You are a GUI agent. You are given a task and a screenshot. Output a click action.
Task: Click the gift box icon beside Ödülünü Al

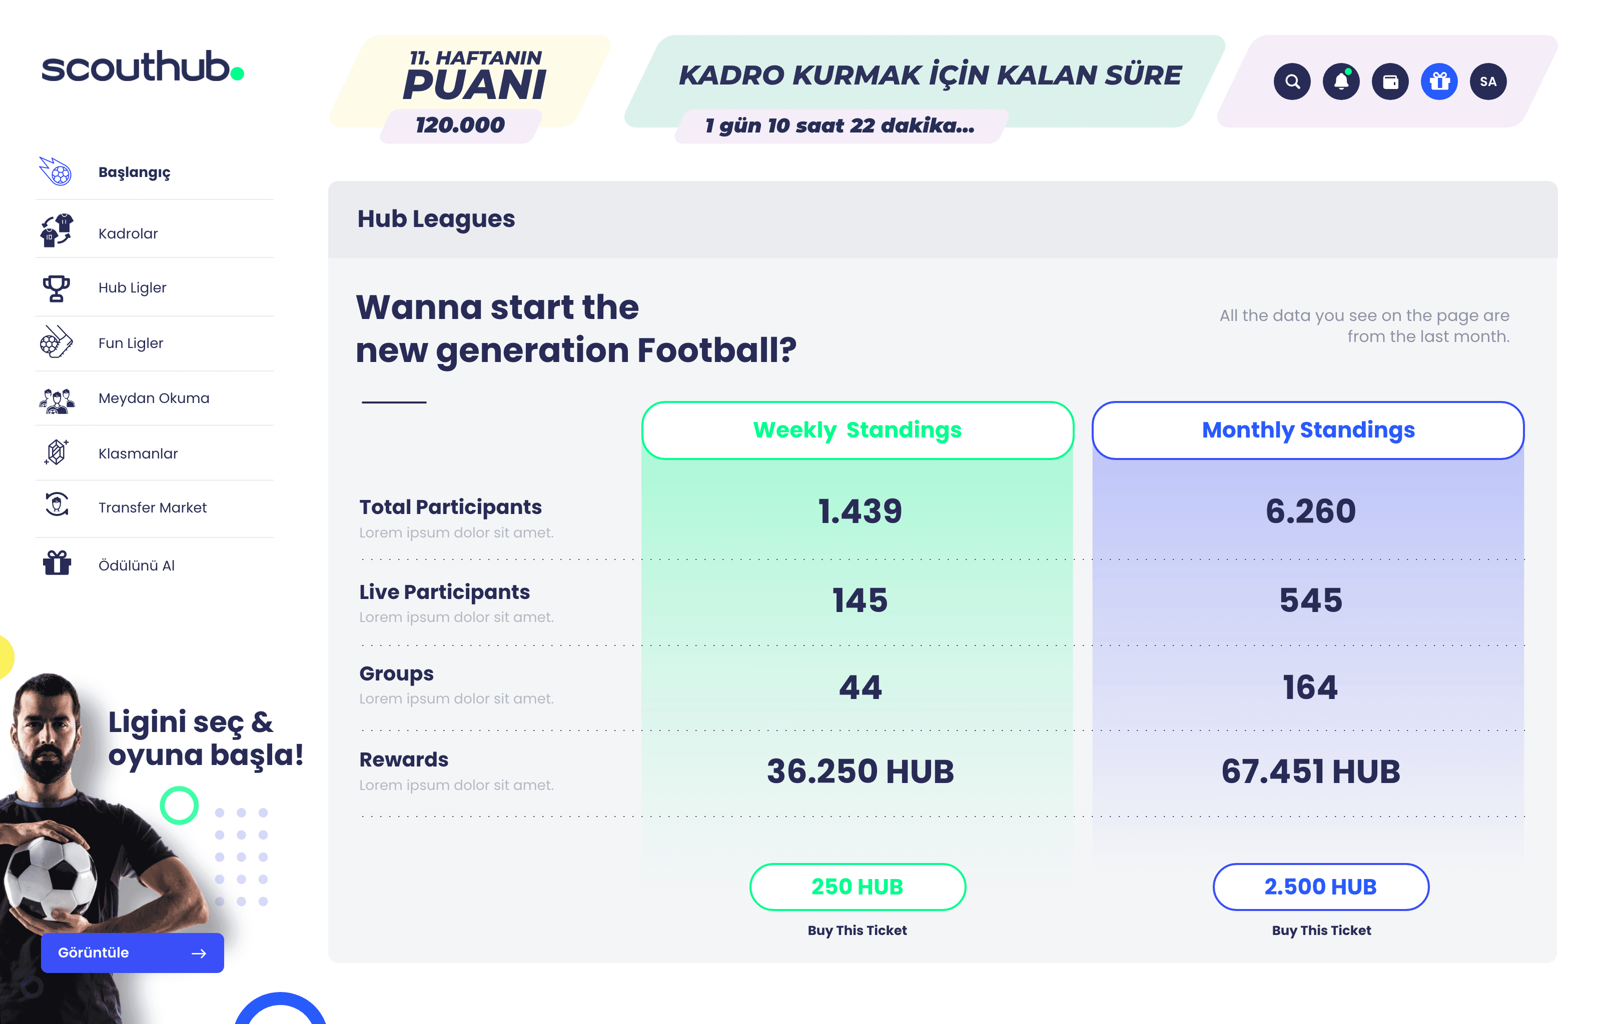point(57,562)
